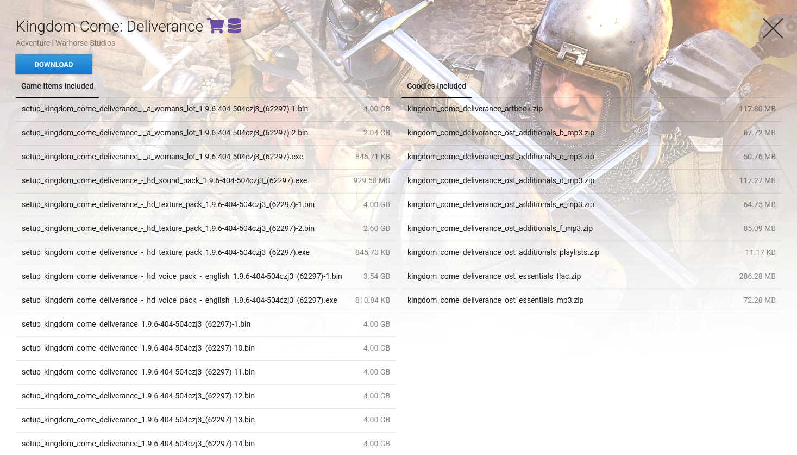The height and width of the screenshot is (455, 797).
Task: Choose the ost_additionals_playlists.zip goodie
Action: coord(503,252)
